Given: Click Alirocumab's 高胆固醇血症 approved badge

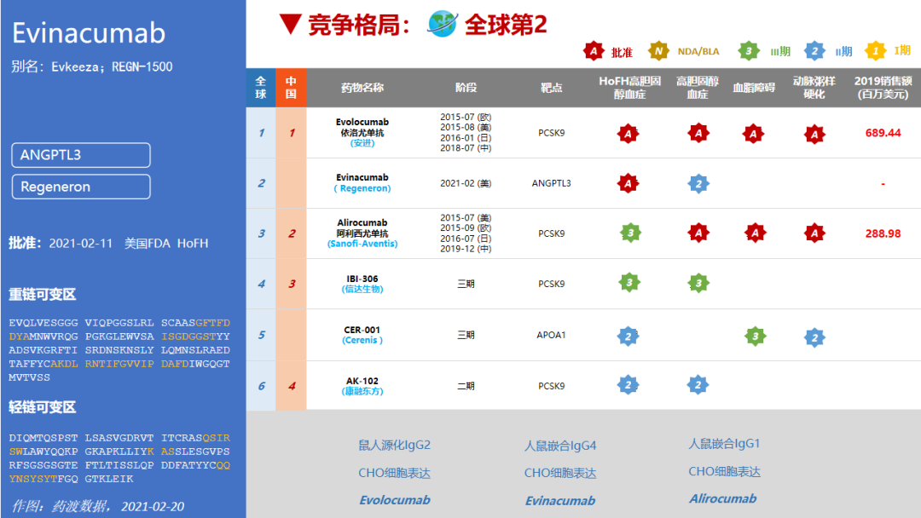Looking at the screenshot, I should (698, 233).
